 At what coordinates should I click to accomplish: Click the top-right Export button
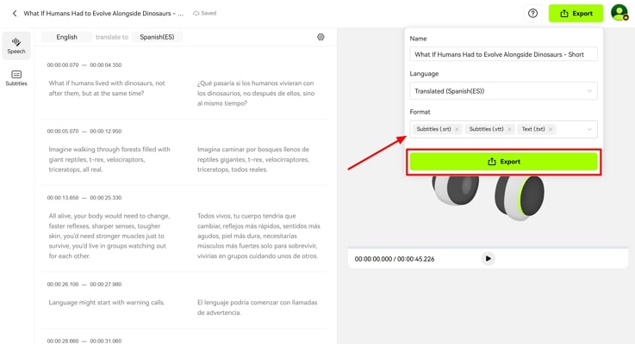tap(576, 14)
